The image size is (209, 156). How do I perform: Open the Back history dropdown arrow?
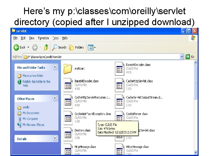(x=28, y=47)
